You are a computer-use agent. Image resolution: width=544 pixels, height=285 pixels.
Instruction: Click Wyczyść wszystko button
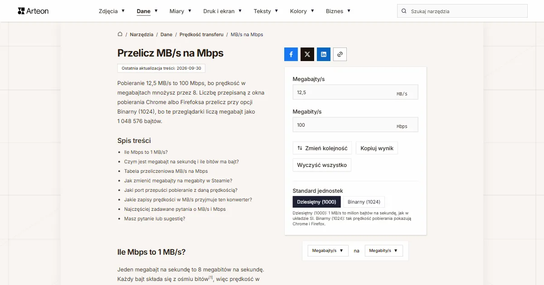click(322, 165)
